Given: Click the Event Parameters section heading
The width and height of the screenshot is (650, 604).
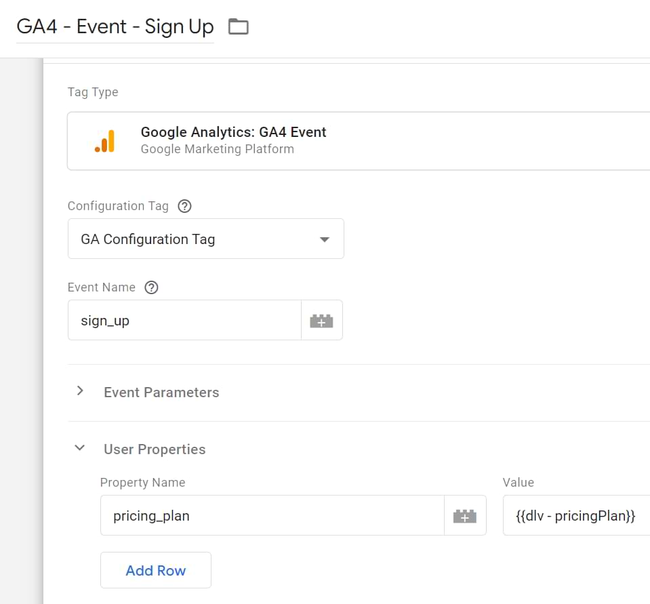Looking at the screenshot, I should pos(161,392).
